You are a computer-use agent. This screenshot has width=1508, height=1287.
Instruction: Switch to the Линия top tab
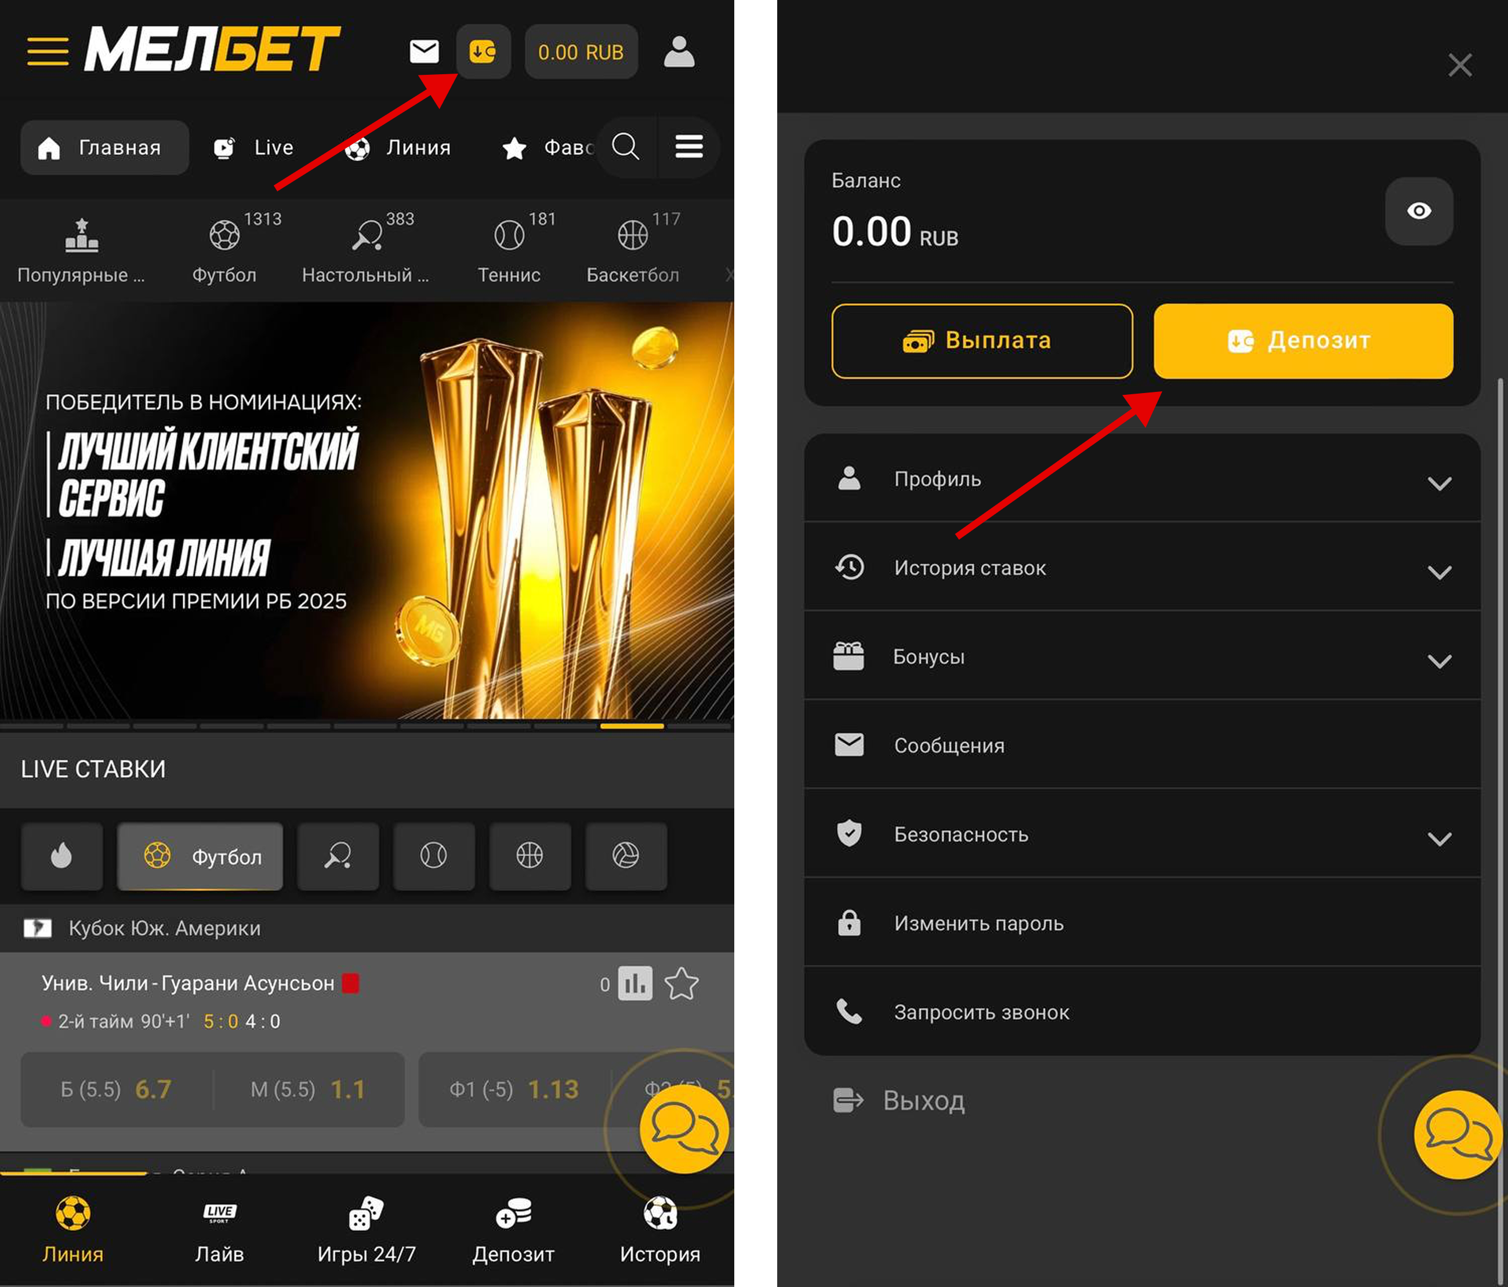[x=398, y=148]
